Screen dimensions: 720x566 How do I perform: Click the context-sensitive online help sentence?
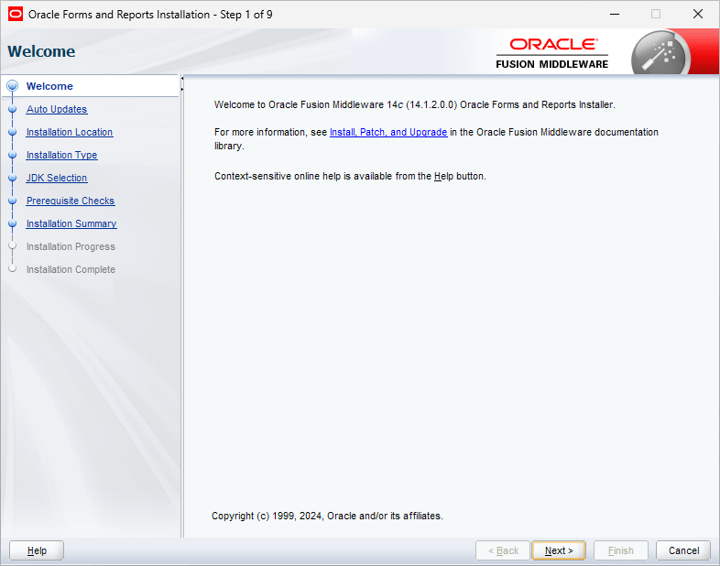350,176
